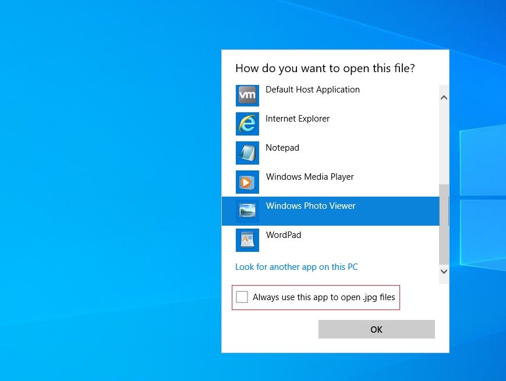Expand the app list by scrolling down
Viewport: 506px width, 381px height.
coord(444,271)
